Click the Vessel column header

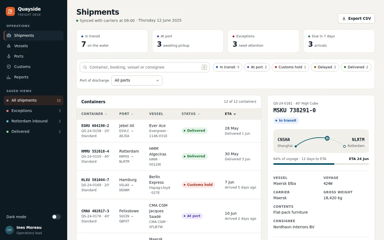tap(156, 114)
